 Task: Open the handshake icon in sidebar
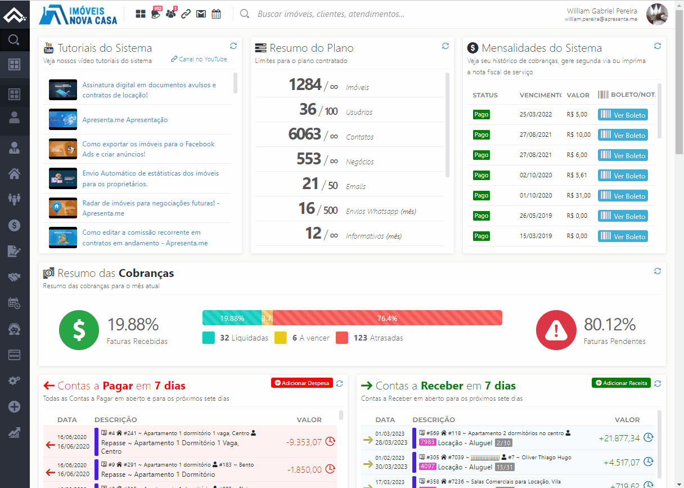click(15, 277)
